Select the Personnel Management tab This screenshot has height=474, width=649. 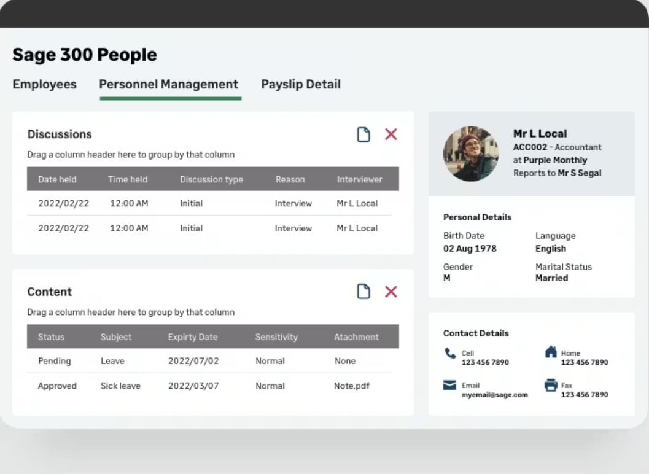(x=168, y=85)
